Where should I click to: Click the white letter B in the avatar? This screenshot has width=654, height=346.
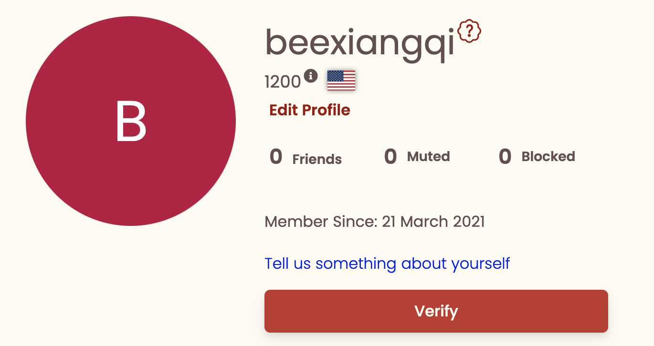click(x=131, y=122)
